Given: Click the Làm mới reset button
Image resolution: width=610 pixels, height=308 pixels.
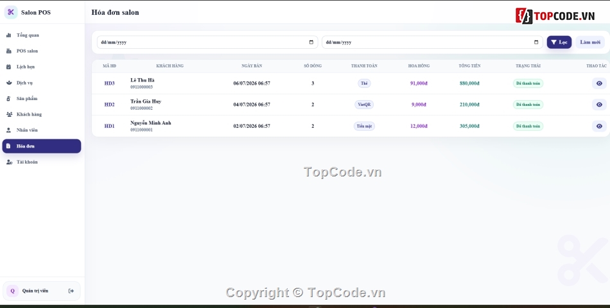Looking at the screenshot, I should tap(589, 42).
